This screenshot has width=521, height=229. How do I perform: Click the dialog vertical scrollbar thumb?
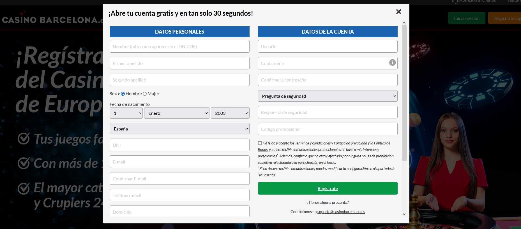pyautogui.click(x=404, y=93)
